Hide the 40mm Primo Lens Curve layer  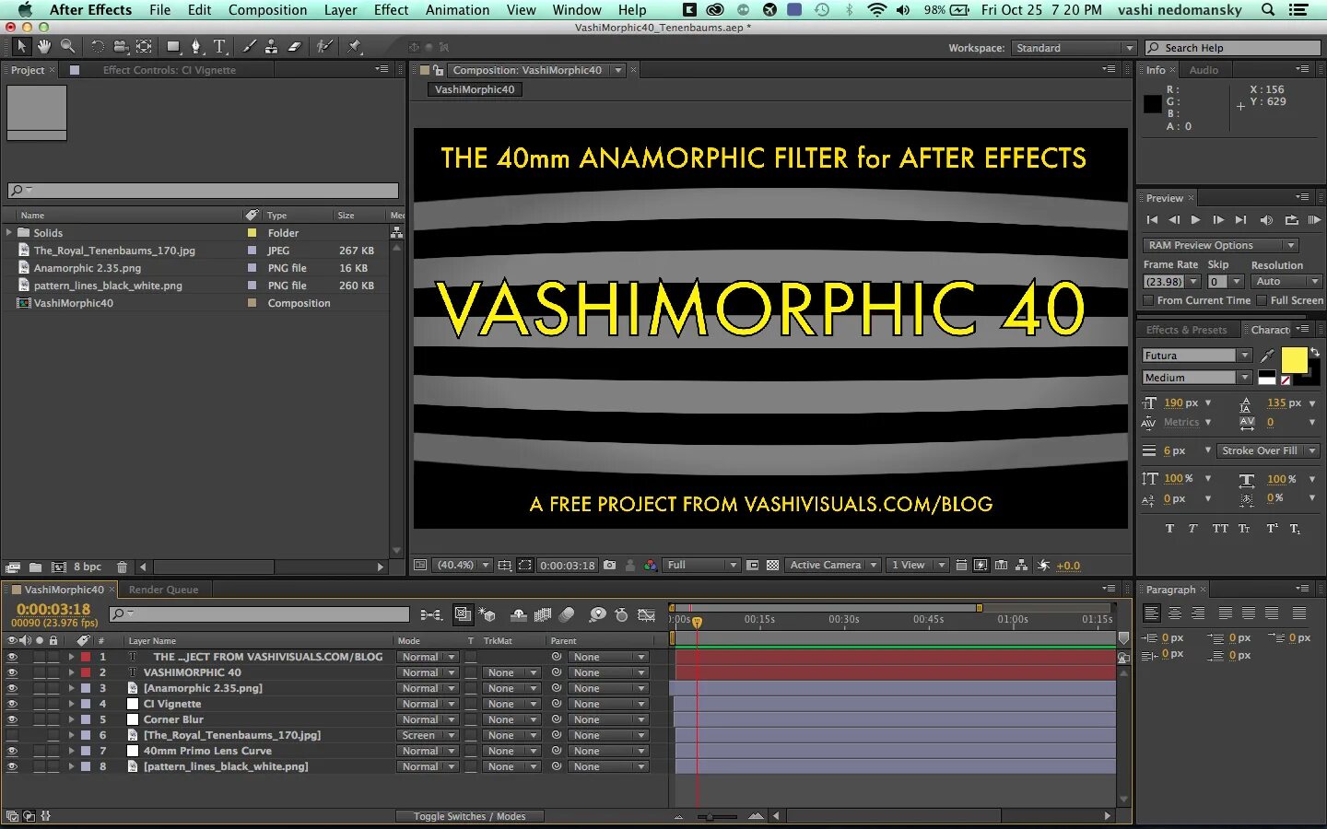tap(12, 751)
